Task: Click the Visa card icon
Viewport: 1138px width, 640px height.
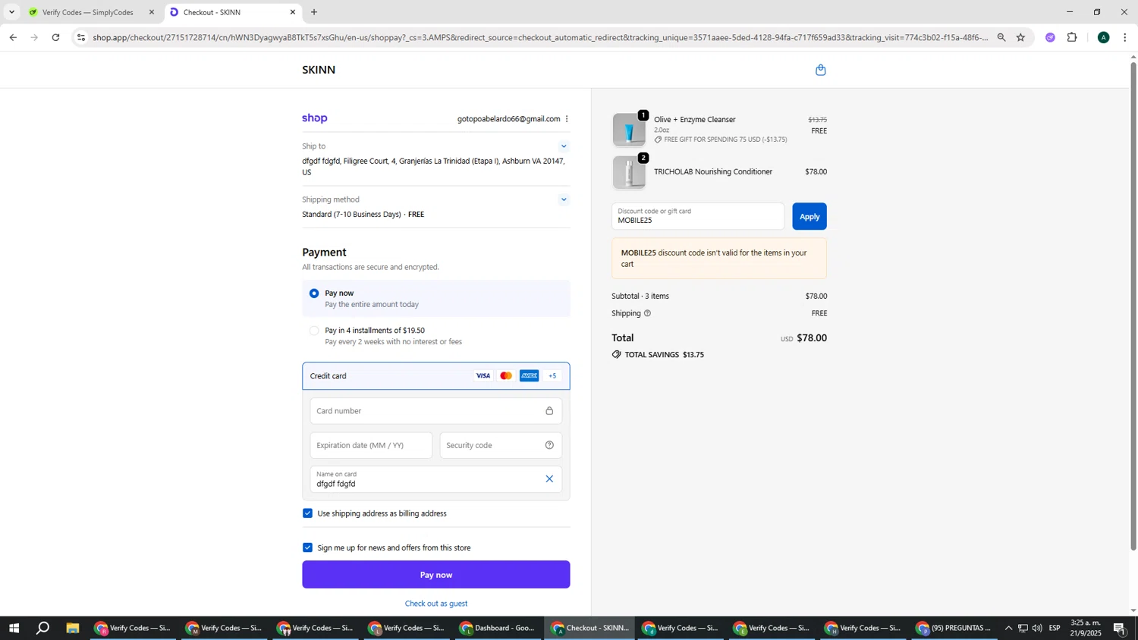Action: [483, 376]
